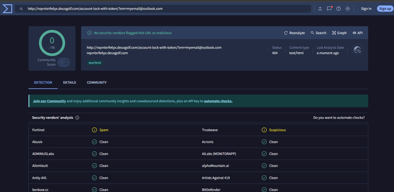The width and height of the screenshot is (394, 192).
Task: Switch to the Details tab
Action: tap(69, 83)
